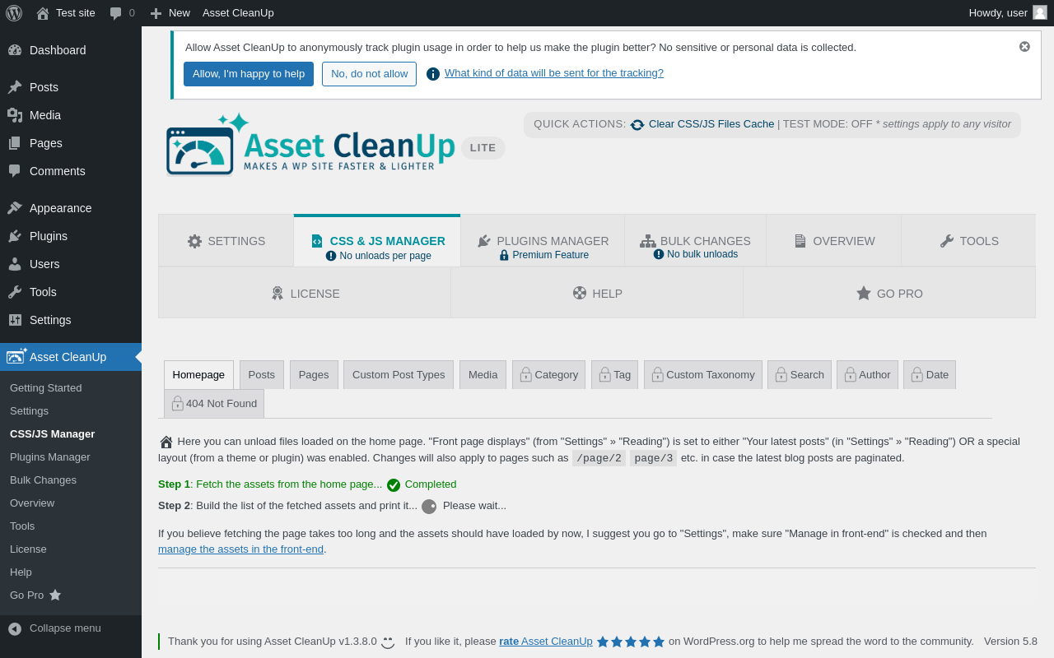Image resolution: width=1054 pixels, height=658 pixels.
Task: Click the Asset CleanUp logo
Action: [310, 145]
